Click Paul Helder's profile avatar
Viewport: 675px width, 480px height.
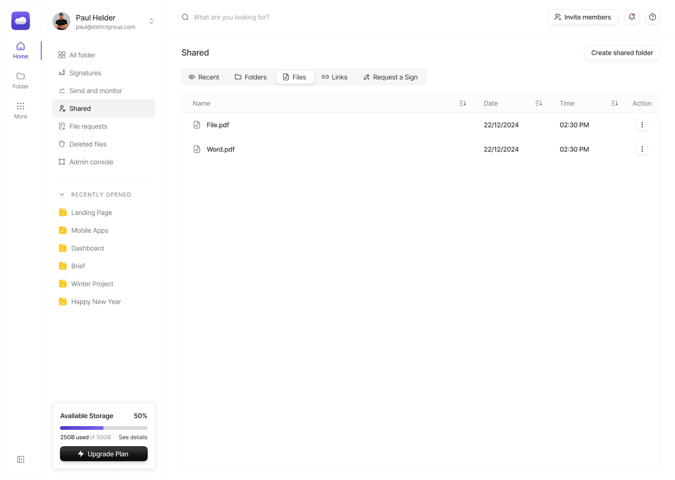61,21
